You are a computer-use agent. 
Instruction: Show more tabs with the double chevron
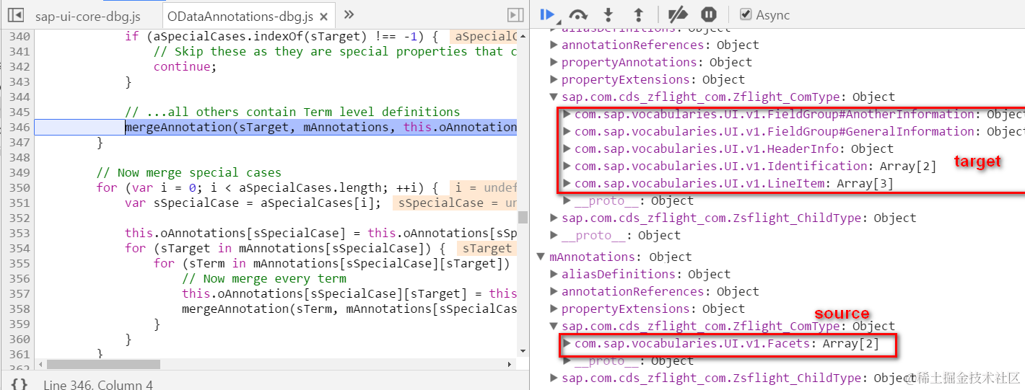(x=349, y=14)
